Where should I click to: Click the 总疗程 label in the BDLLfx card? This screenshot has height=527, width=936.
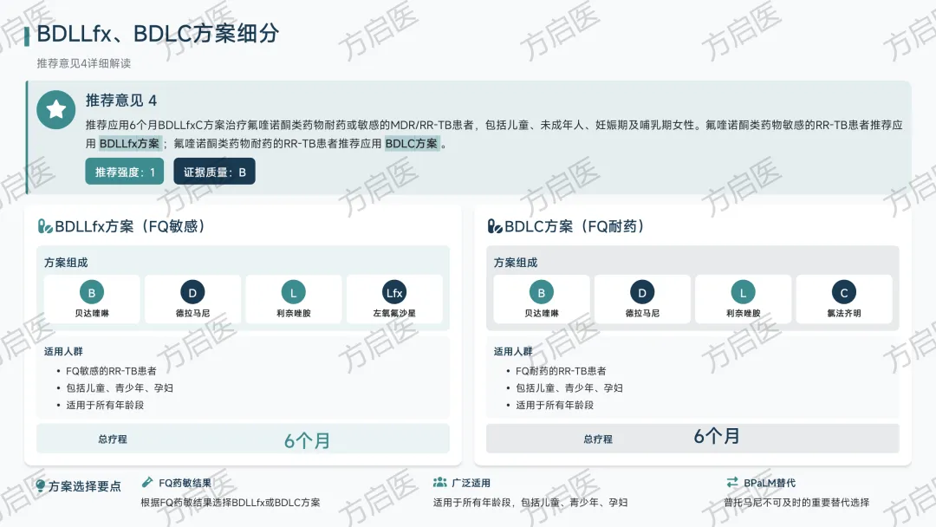pos(113,439)
